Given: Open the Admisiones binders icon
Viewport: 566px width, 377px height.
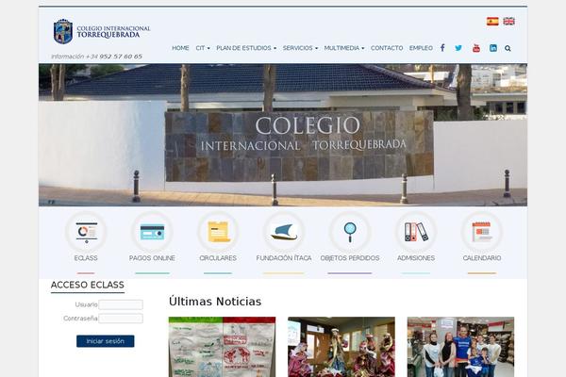Looking at the screenshot, I should pyautogui.click(x=416, y=232).
